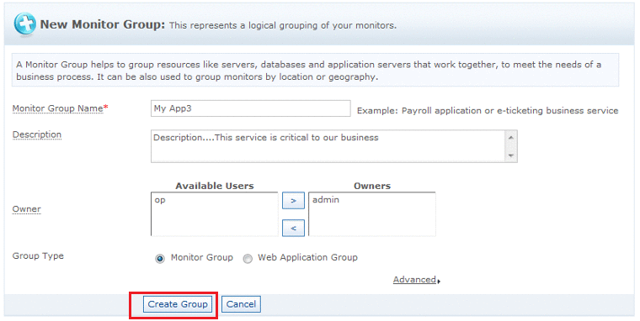Click the Example: Payroll application hint text
640x321 pixels.
point(488,111)
